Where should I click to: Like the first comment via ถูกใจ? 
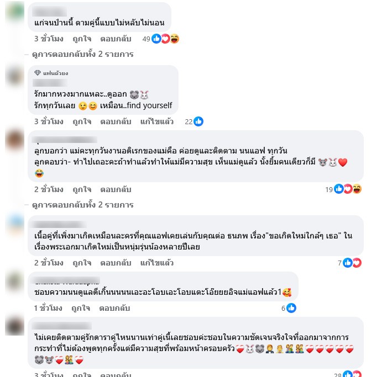coord(82,39)
